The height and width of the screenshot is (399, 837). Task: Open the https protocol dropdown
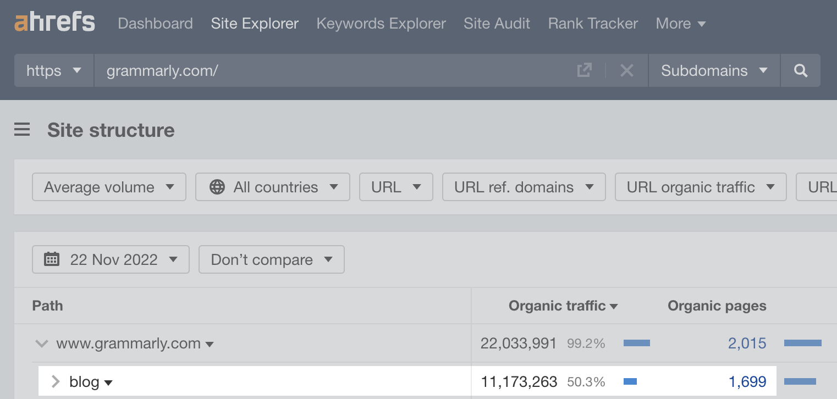click(x=53, y=70)
